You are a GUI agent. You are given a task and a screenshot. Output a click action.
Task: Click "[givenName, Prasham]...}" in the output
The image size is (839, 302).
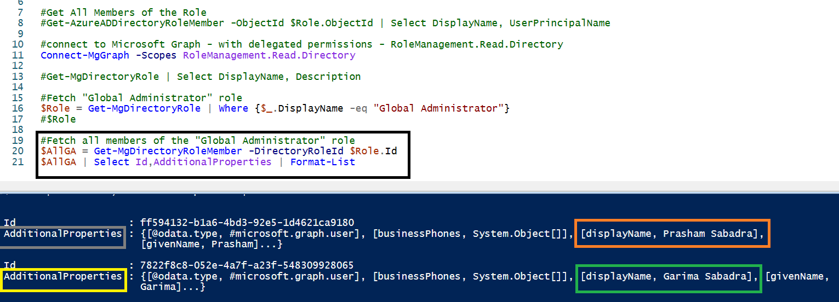212,244
